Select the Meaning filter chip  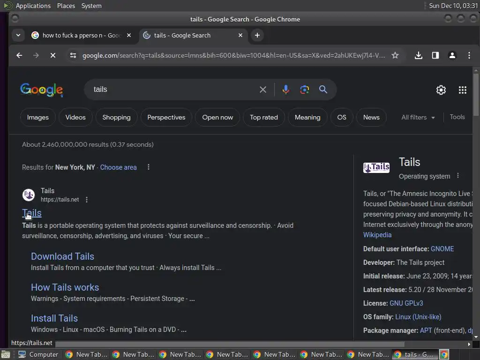coord(307,117)
